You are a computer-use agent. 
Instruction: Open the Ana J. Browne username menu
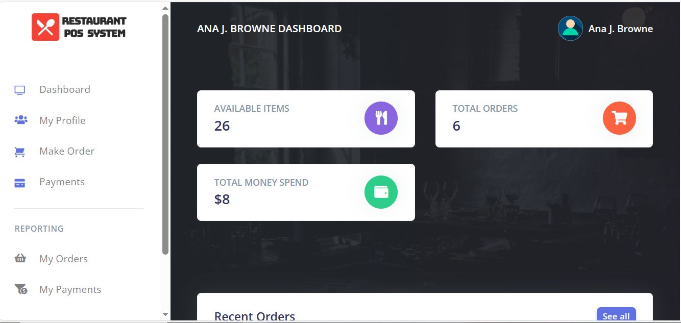click(620, 29)
